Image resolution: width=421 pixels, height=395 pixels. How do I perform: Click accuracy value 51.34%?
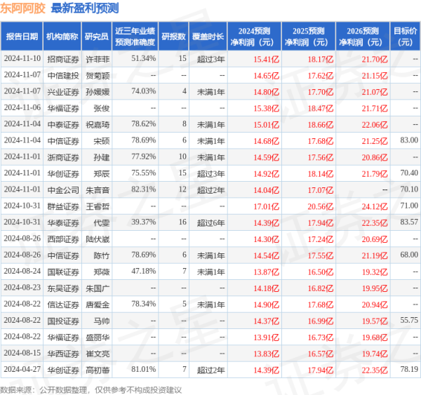point(143,58)
